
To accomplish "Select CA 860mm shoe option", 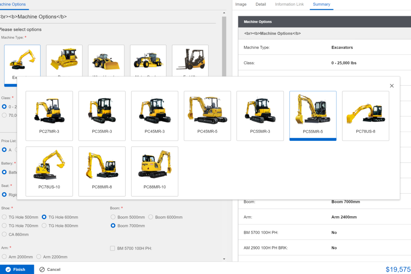I will (4, 235).
